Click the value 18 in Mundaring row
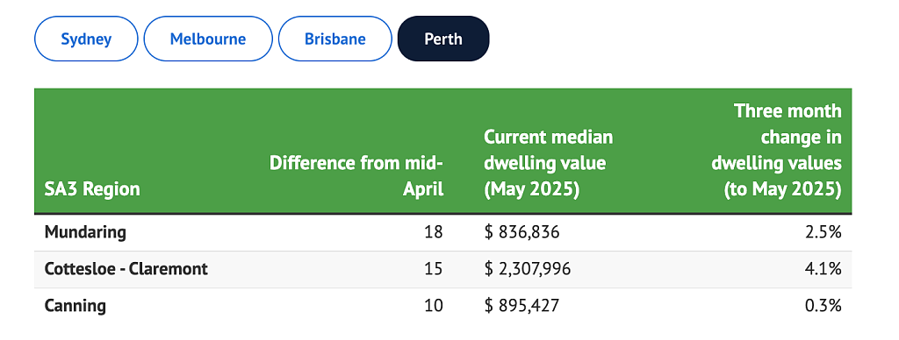The height and width of the screenshot is (340, 899). point(434,232)
